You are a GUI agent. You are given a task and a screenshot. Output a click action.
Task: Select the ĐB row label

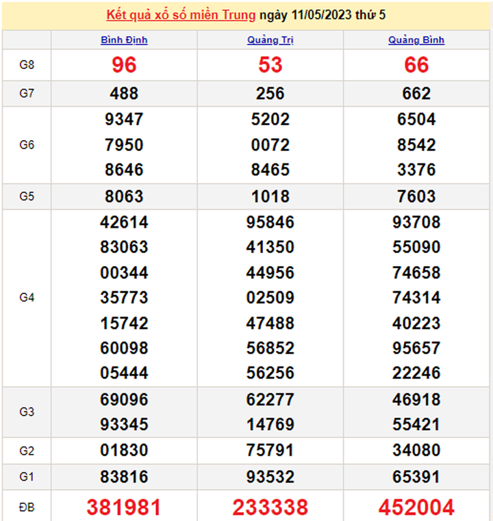click(27, 507)
